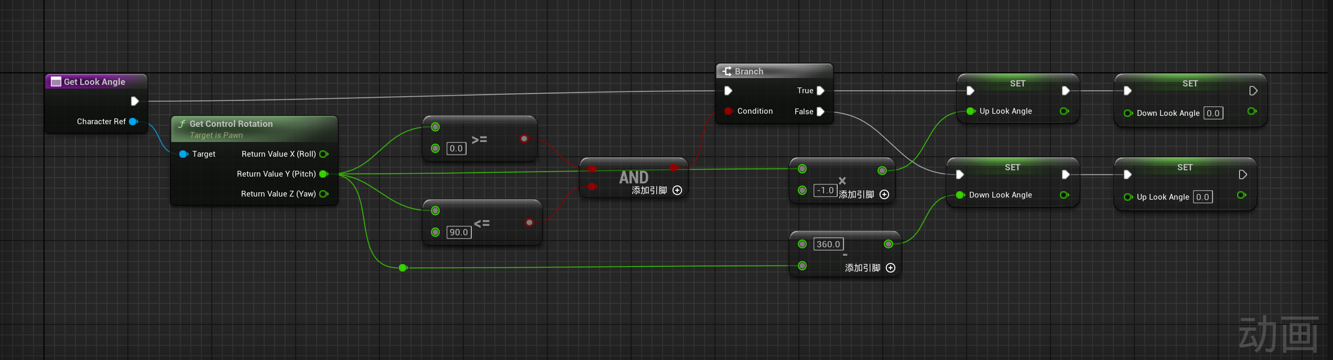Click the Character Ref output pin
The image size is (1333, 360).
[133, 122]
